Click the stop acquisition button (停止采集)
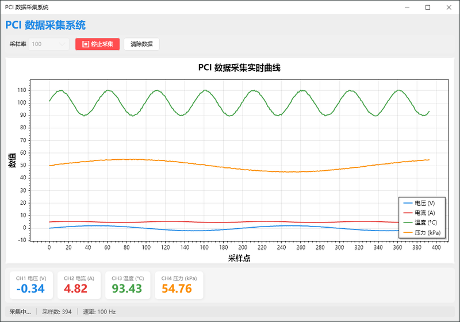 [x=97, y=44]
